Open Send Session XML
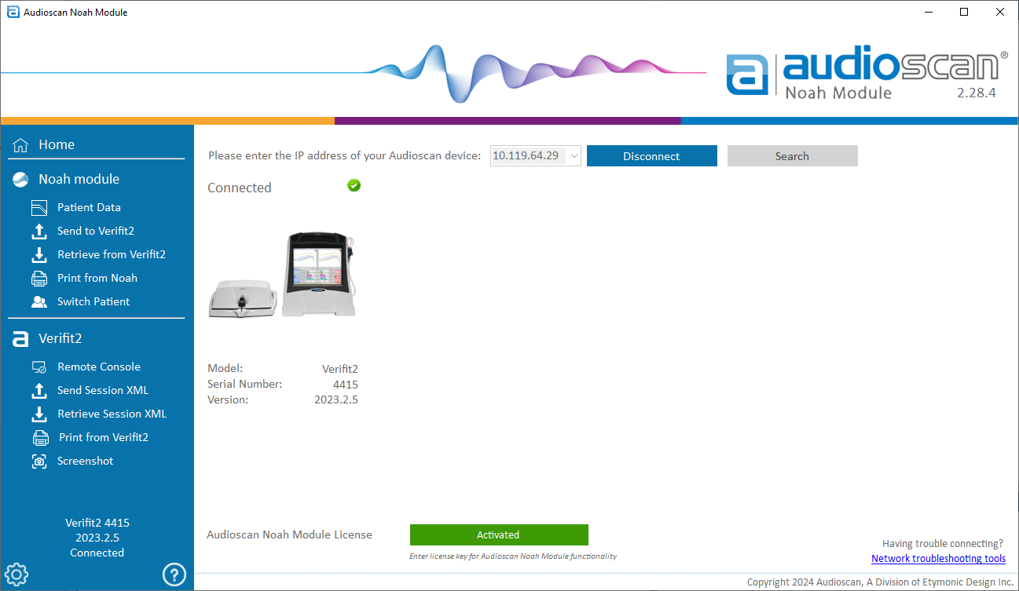 [102, 390]
